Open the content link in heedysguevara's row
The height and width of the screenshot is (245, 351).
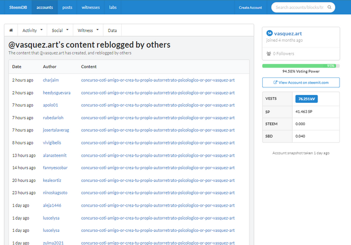158,93
